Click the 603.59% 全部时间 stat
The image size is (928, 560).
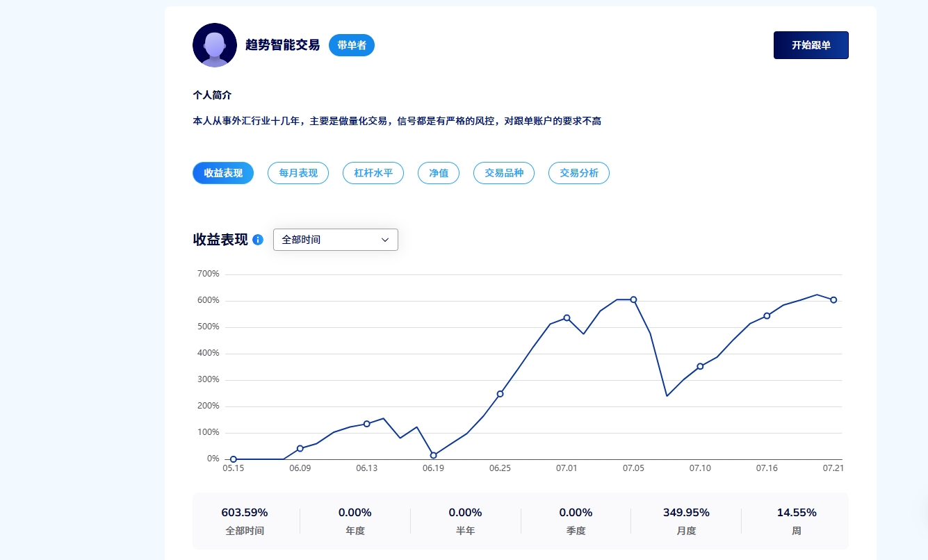click(x=245, y=521)
